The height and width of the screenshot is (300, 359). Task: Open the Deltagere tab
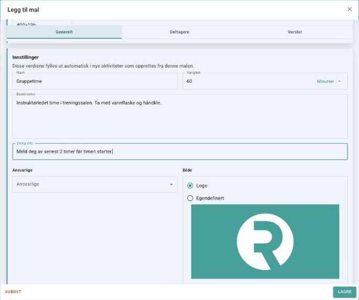click(x=179, y=32)
